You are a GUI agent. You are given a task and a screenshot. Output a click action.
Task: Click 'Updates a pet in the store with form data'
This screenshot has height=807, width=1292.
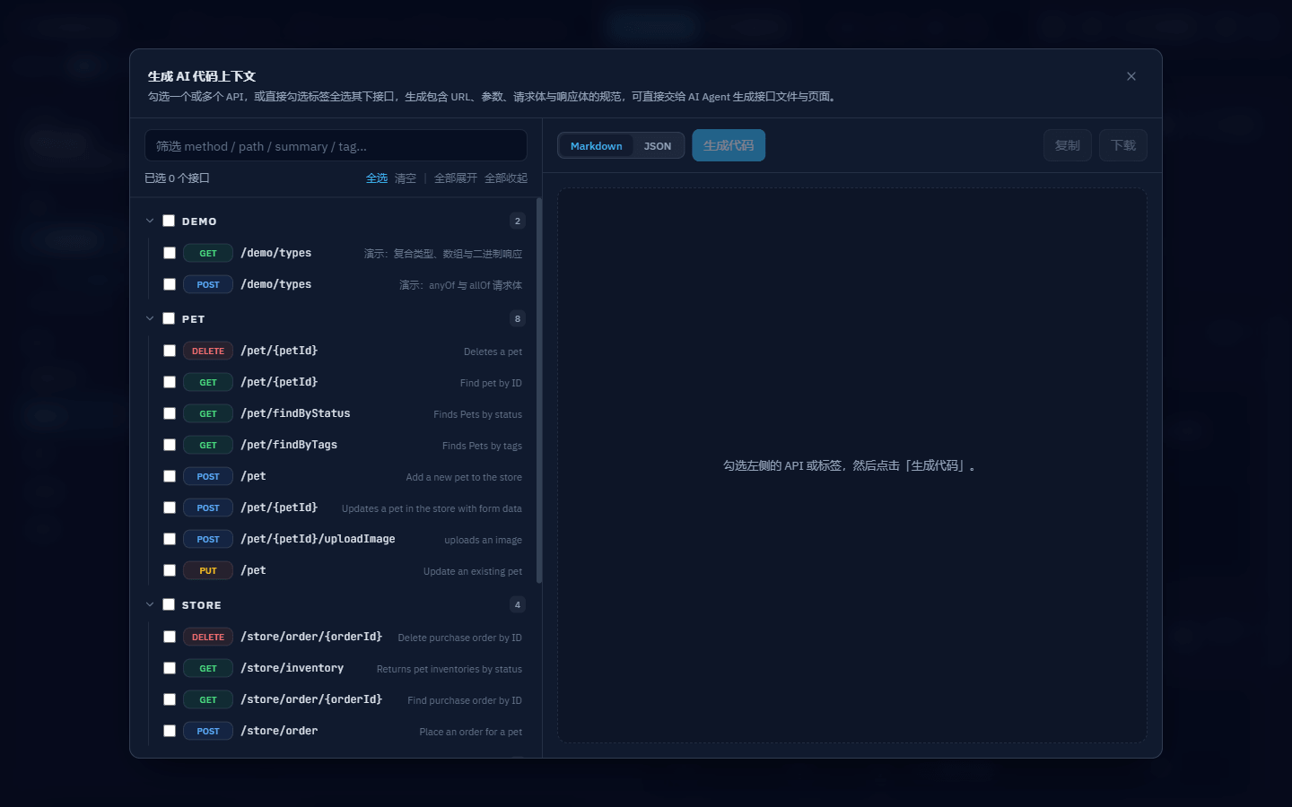(x=432, y=508)
